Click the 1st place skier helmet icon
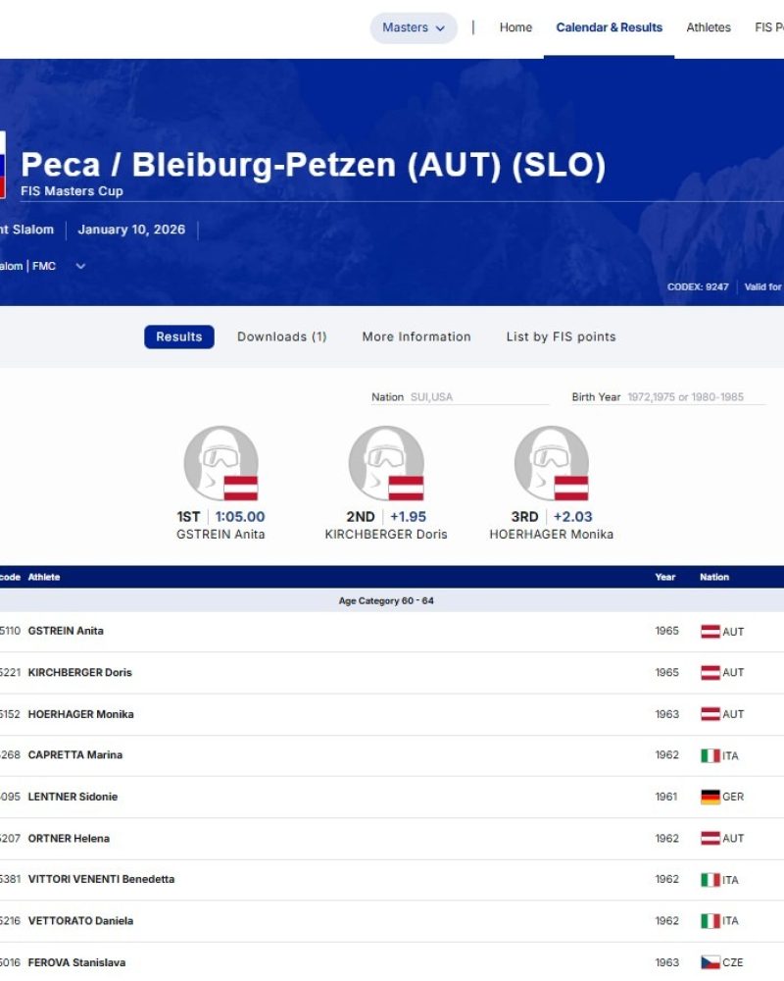Screen dimensions: 784x981 click(x=220, y=461)
